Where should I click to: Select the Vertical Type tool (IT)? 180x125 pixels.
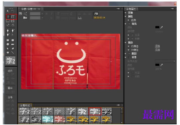[13, 17]
